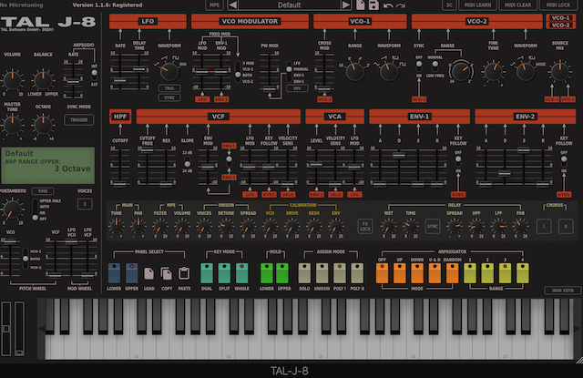Viewport: 583px width, 378px height.
Task: Enable Chorus I
Action: [544, 227]
